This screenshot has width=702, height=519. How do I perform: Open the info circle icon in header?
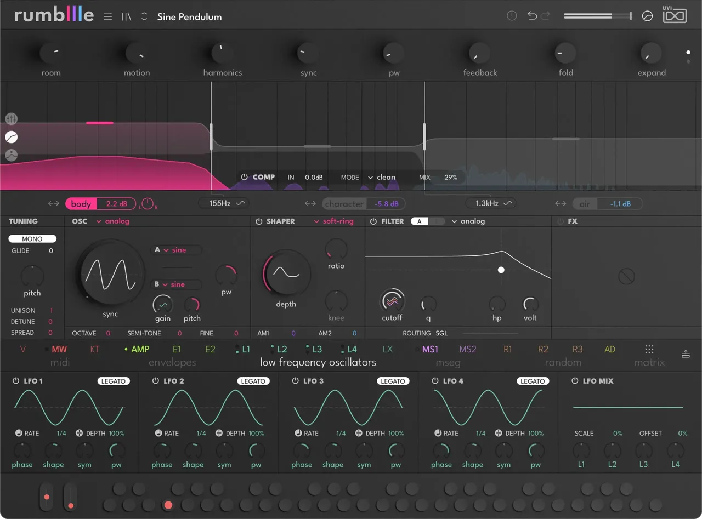tap(512, 16)
